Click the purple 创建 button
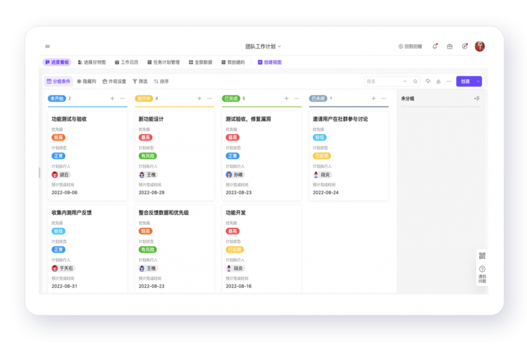This screenshot has height=358, width=527. pyautogui.click(x=465, y=82)
